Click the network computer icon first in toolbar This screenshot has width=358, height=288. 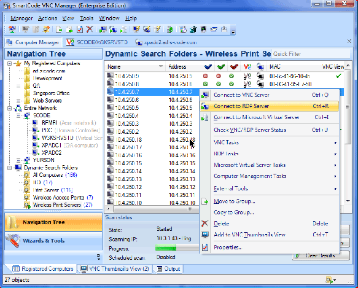(12, 29)
